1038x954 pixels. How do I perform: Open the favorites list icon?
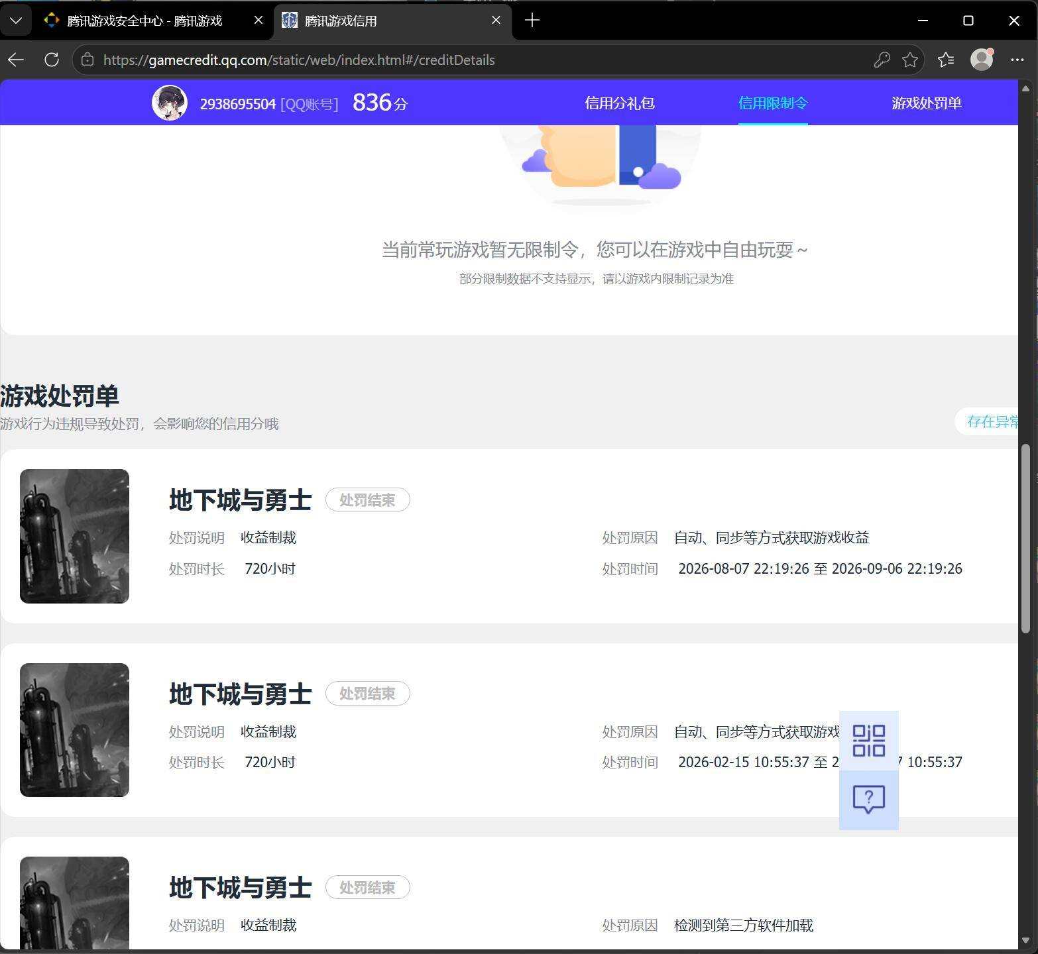(946, 60)
